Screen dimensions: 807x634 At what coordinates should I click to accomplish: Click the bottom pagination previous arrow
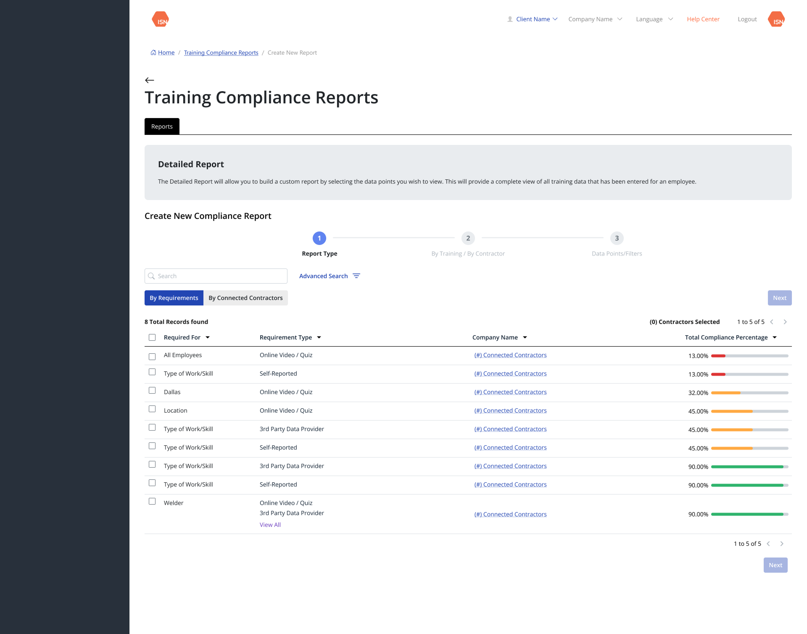[768, 544]
